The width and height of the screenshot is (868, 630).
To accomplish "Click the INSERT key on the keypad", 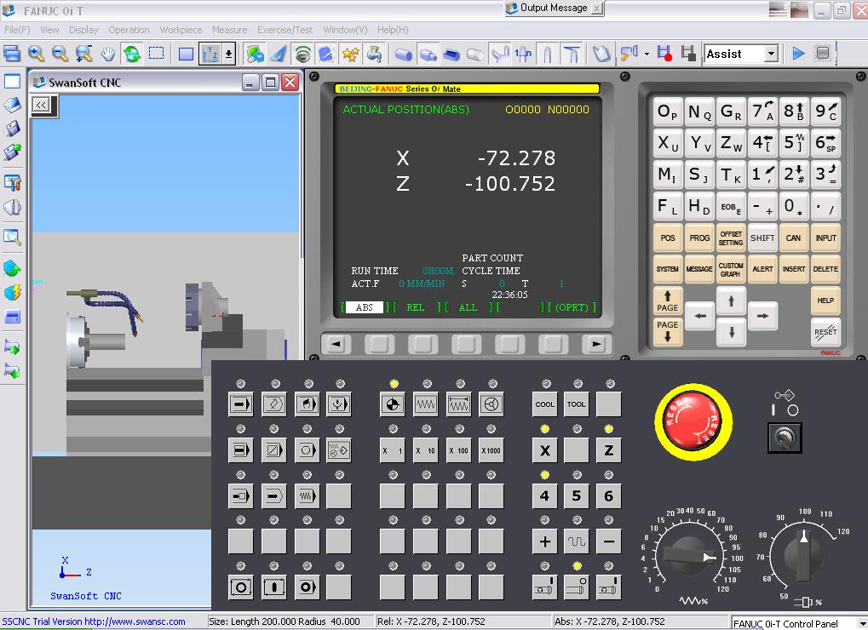I will (x=794, y=269).
